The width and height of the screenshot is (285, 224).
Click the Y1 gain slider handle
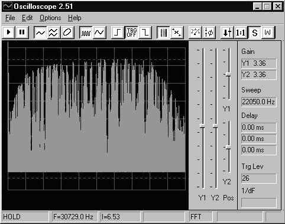202,126
